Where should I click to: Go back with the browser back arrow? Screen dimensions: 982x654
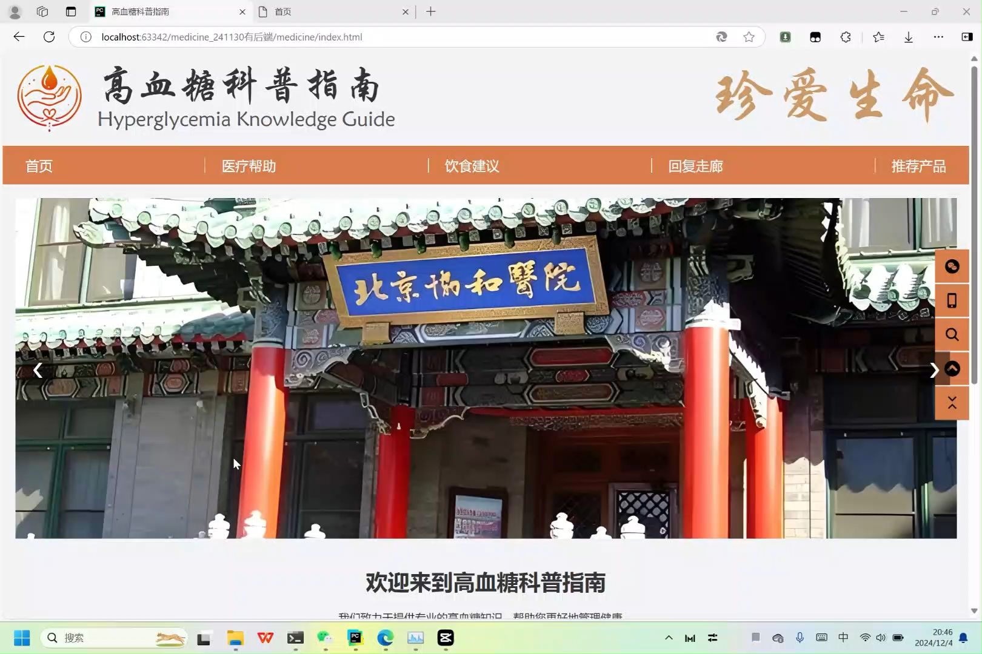coord(19,37)
